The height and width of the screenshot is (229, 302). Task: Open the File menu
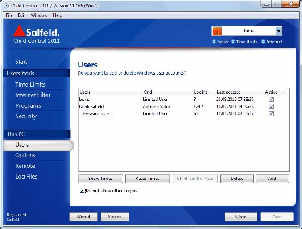tap(9, 15)
